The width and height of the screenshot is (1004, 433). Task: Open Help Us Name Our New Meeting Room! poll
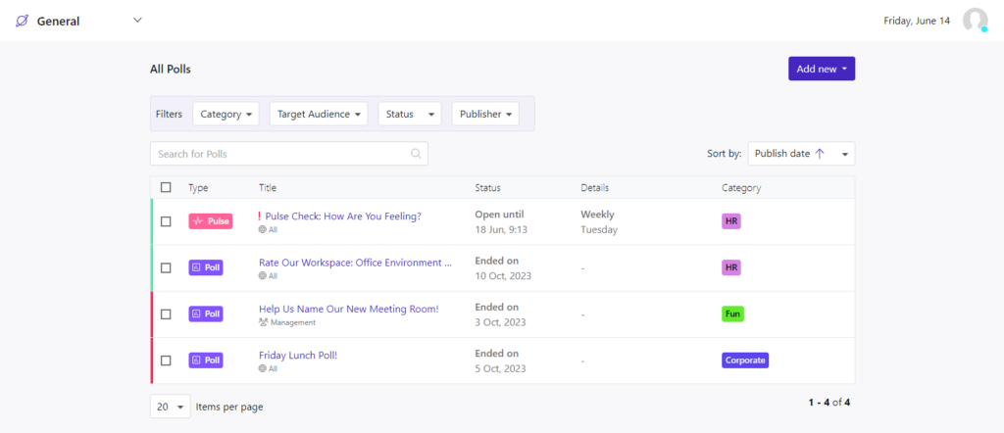(x=349, y=309)
